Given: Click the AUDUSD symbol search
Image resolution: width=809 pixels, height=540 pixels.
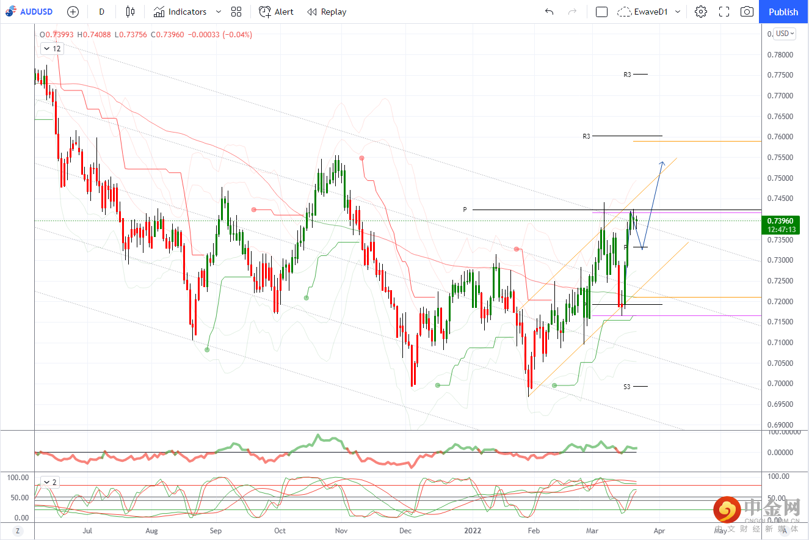Looking at the screenshot, I should (x=31, y=12).
